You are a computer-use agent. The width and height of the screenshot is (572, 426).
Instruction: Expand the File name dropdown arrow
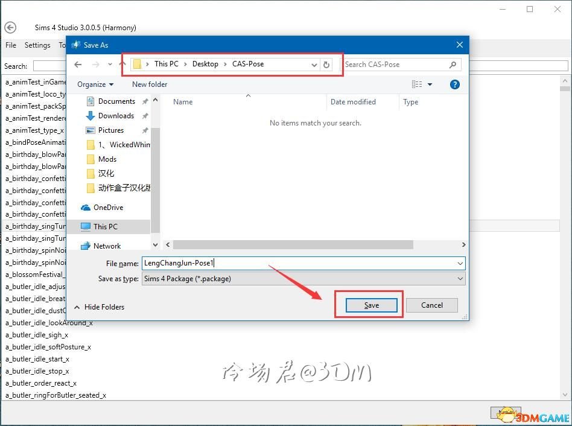pyautogui.click(x=460, y=263)
